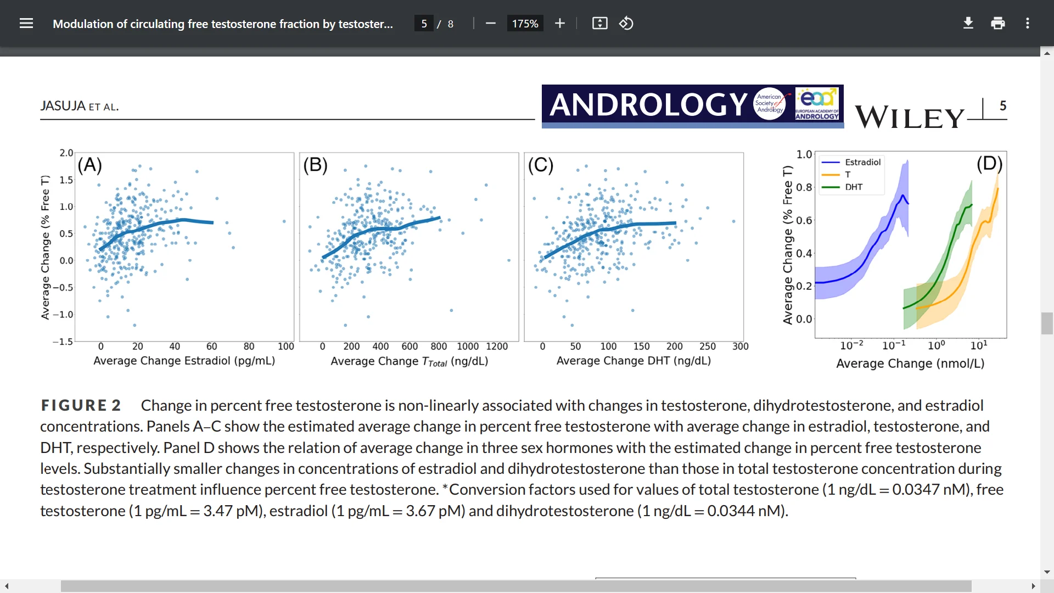The height and width of the screenshot is (593, 1054).
Task: Click the vertical scrollbar up arrow
Action: [1047, 53]
